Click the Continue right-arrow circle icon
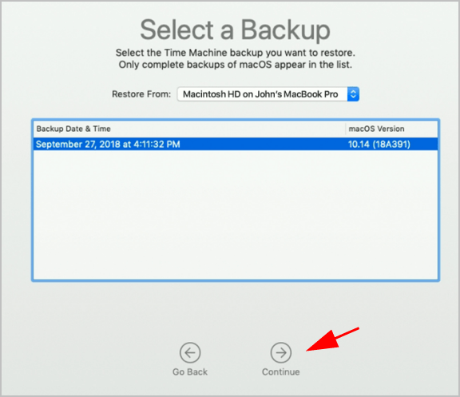The height and width of the screenshot is (397, 460). [x=281, y=352]
